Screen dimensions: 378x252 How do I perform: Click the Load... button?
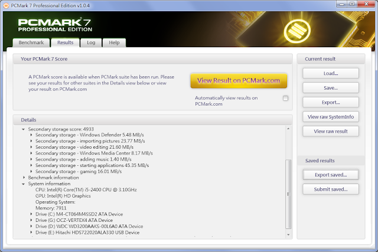pos(331,74)
